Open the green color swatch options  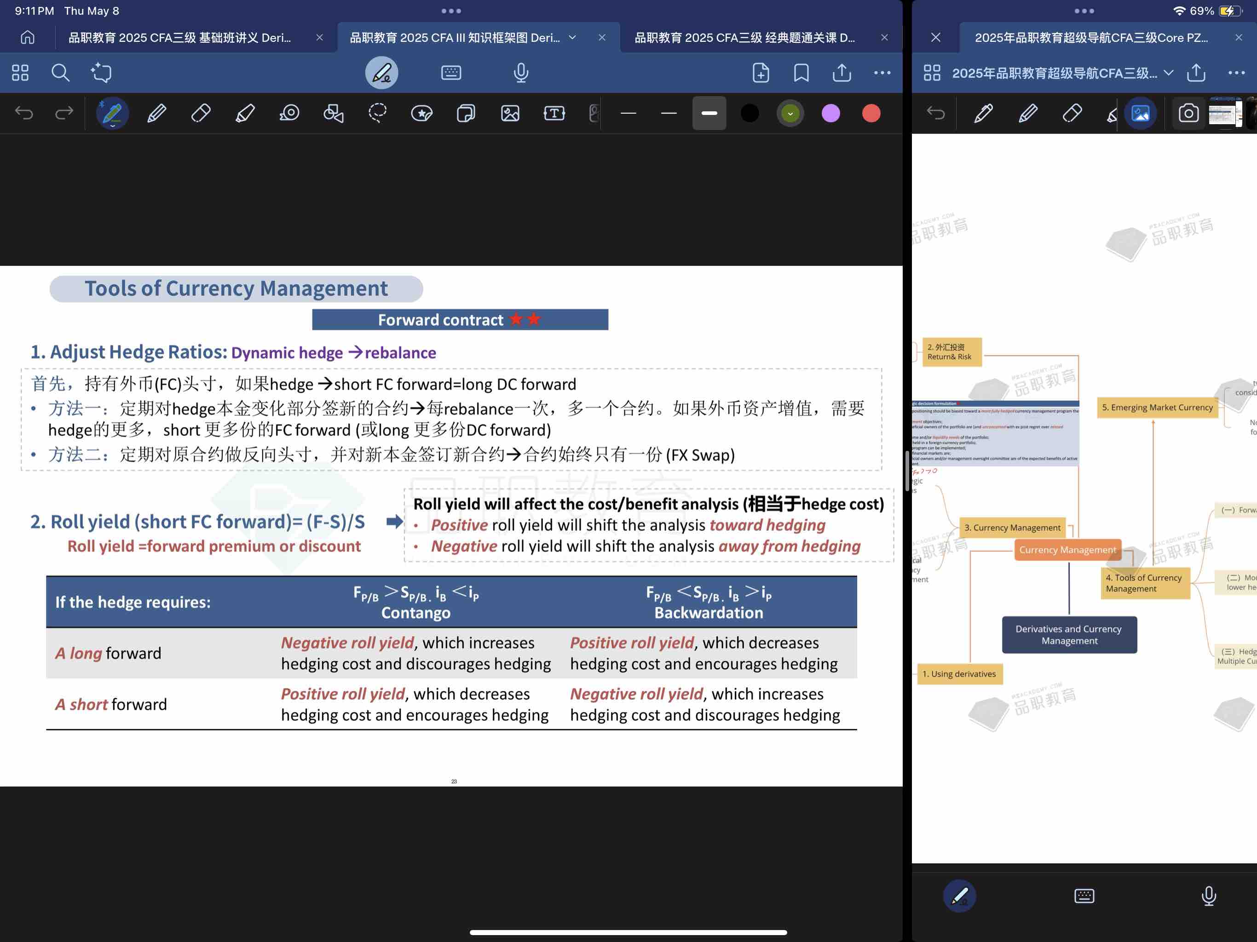790,113
